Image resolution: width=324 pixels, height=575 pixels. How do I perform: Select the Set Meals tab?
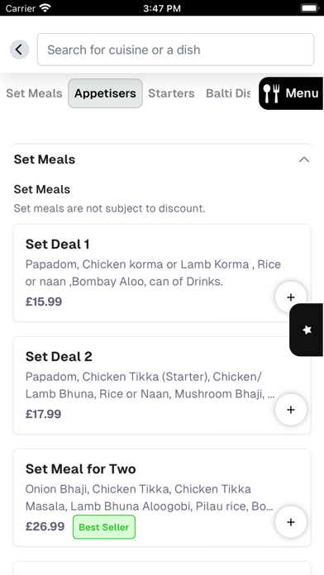(x=34, y=93)
